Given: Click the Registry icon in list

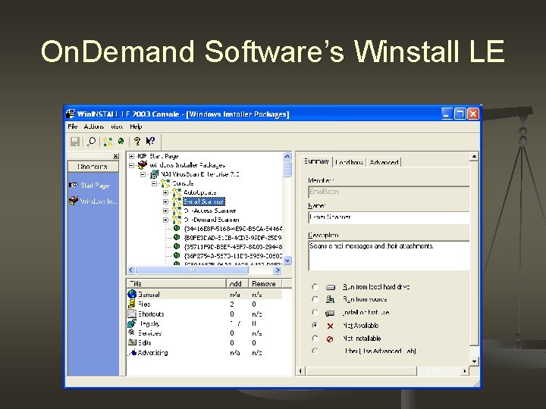Looking at the screenshot, I should pos(132,323).
